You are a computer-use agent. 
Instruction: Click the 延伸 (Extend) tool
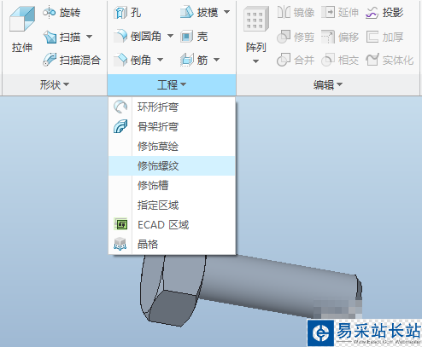[x=340, y=13]
